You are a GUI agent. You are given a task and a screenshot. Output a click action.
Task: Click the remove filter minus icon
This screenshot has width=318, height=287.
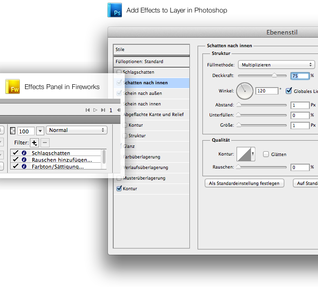coord(44,143)
